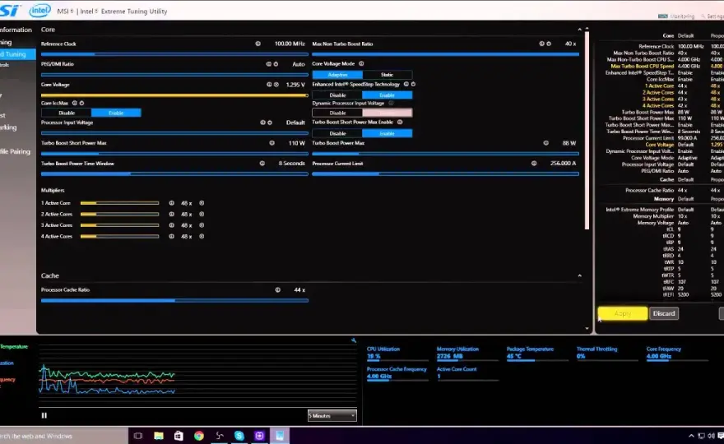Adjust the Processor Cache Ratio slider
The image size is (724, 444).
(174, 300)
